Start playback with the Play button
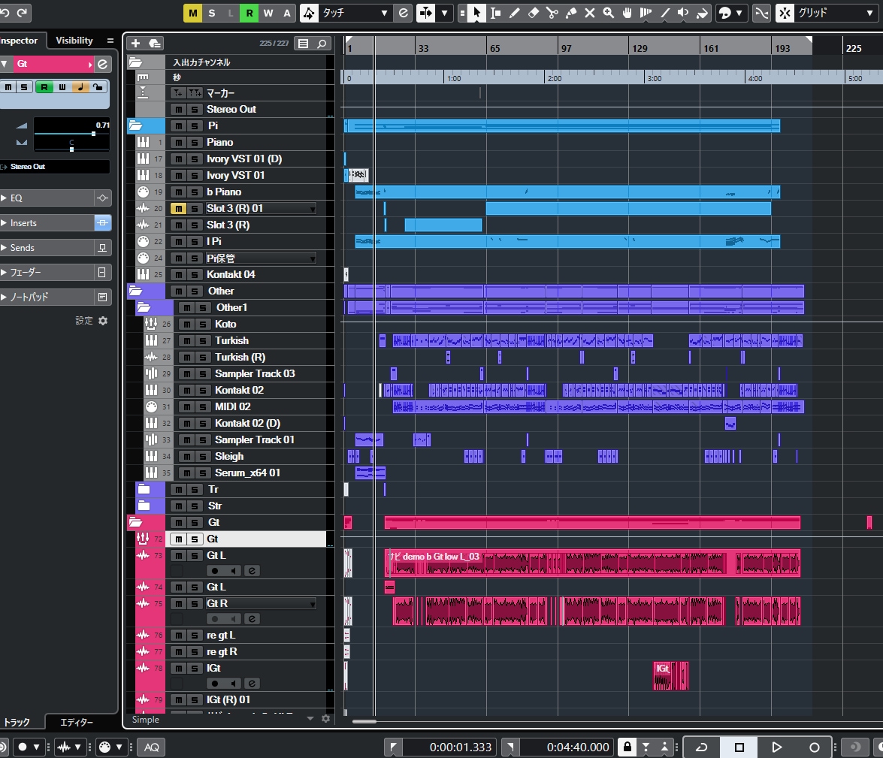Screen dimensions: 883x758 pos(776,747)
